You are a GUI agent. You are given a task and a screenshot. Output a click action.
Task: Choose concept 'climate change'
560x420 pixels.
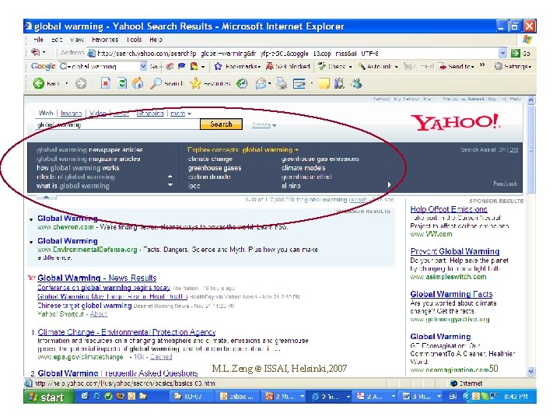point(210,159)
